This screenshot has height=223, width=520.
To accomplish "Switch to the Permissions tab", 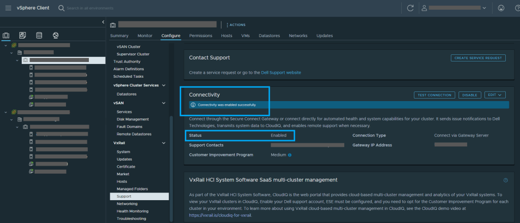I will (201, 36).
